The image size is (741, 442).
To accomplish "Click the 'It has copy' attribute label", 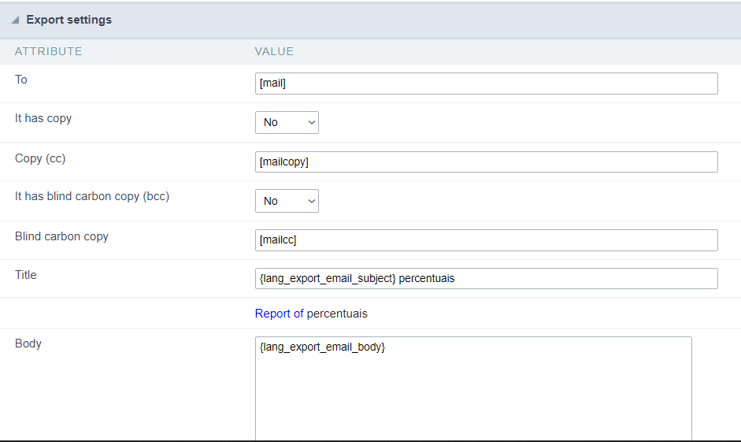I will (43, 118).
